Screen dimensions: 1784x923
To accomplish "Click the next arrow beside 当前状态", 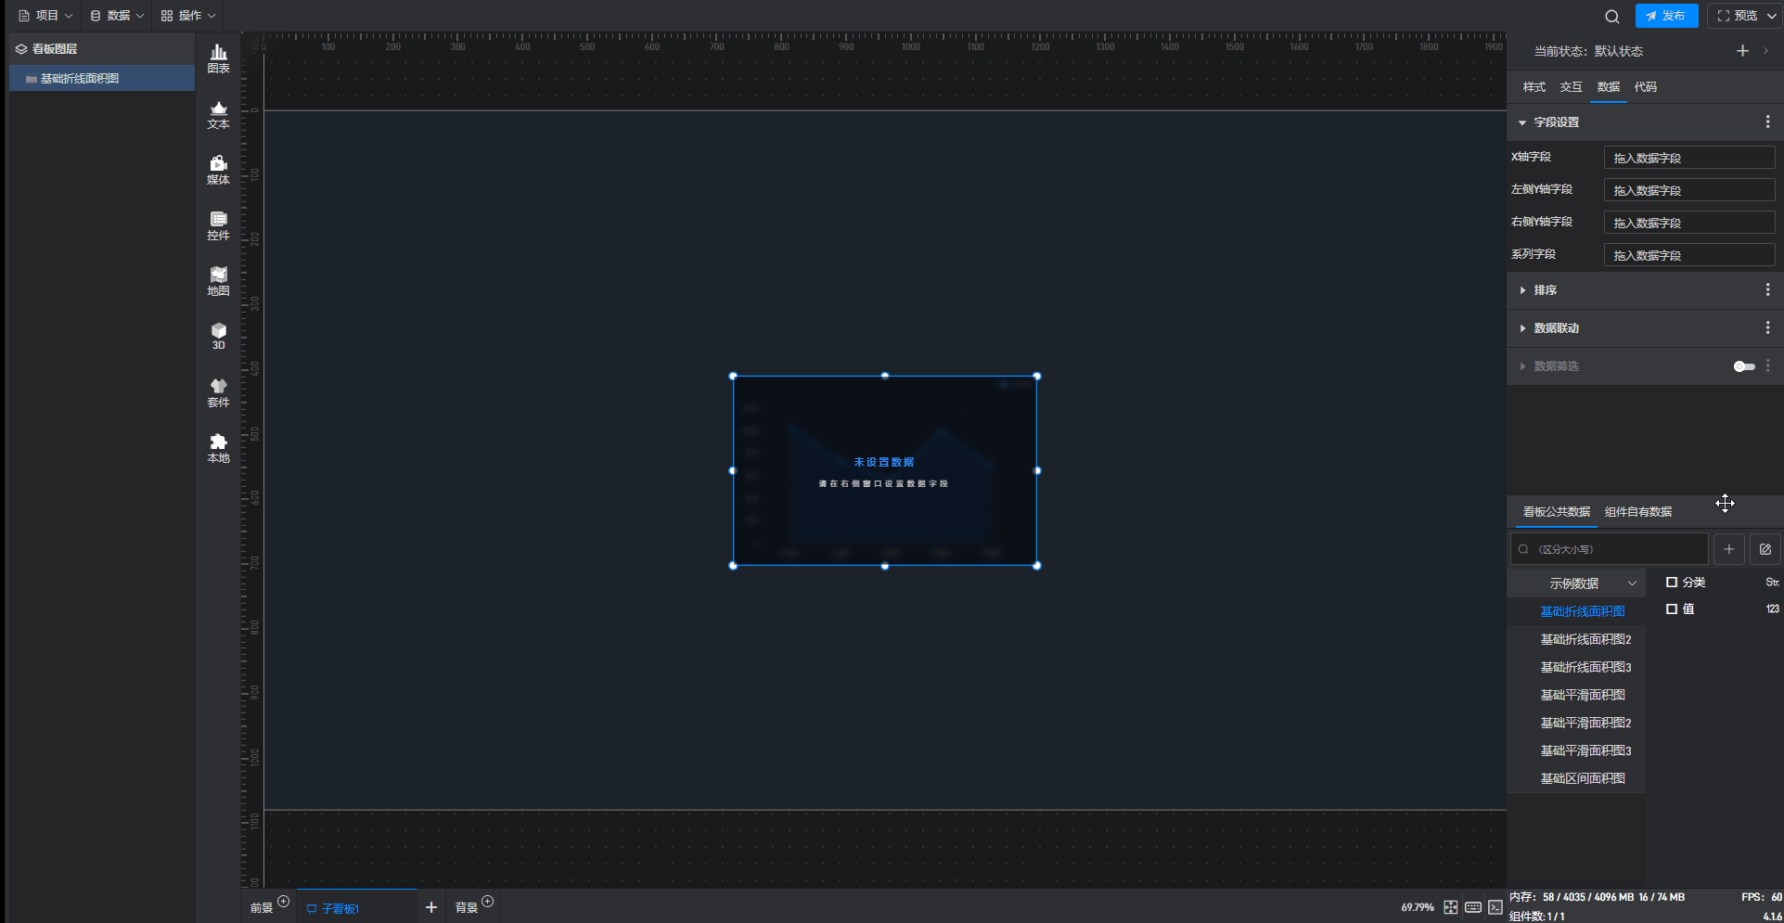I will [1765, 51].
